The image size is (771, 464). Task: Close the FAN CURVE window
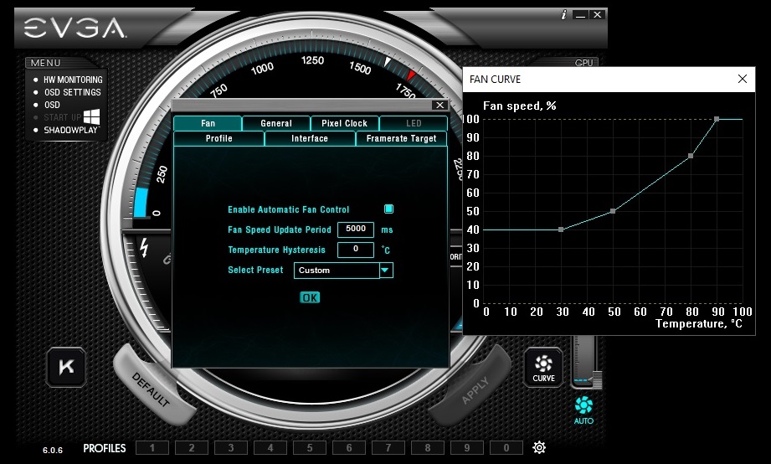click(742, 80)
